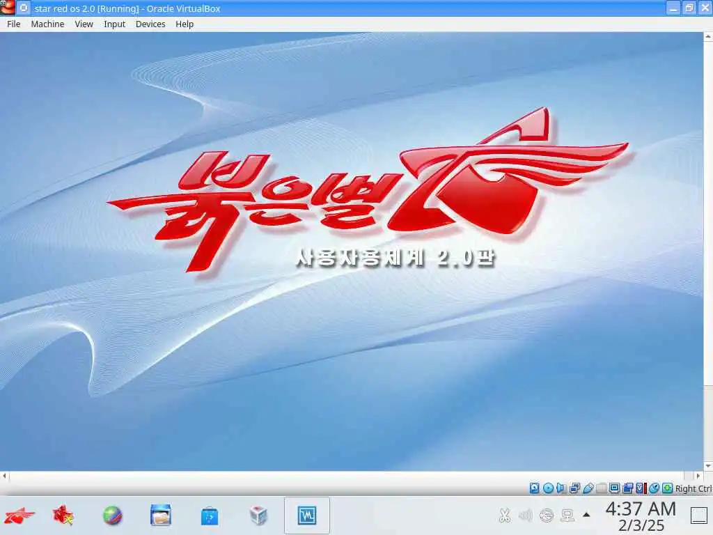Open the file manager taskbar icon

click(161, 515)
